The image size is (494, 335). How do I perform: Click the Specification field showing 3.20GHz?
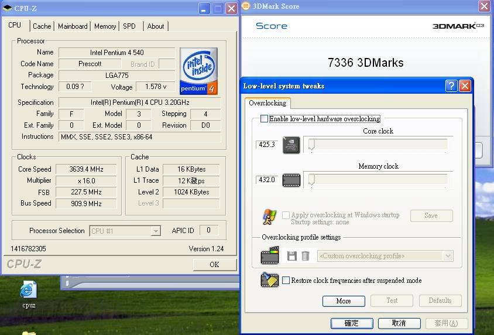(x=140, y=102)
